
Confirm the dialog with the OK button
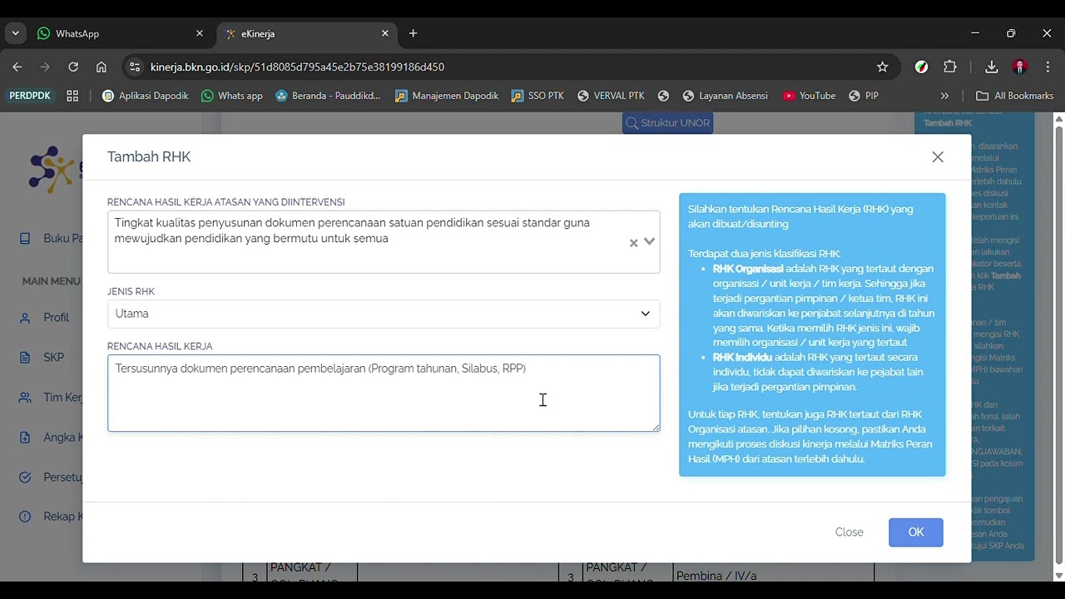click(x=915, y=532)
